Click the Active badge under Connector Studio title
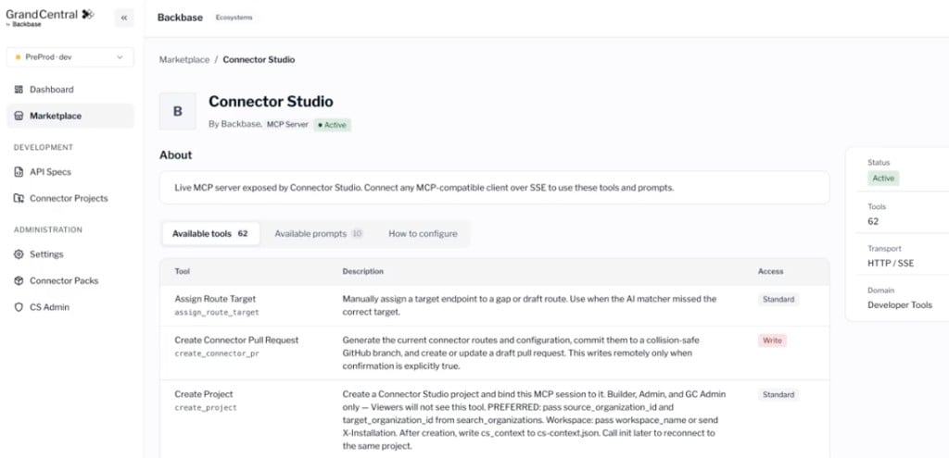The image size is (949, 458). coord(333,125)
